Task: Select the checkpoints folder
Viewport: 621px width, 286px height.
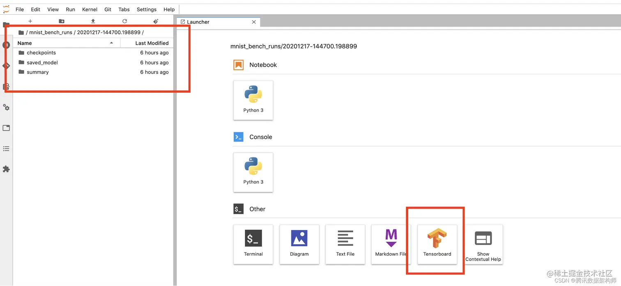Action: pyautogui.click(x=93, y=53)
